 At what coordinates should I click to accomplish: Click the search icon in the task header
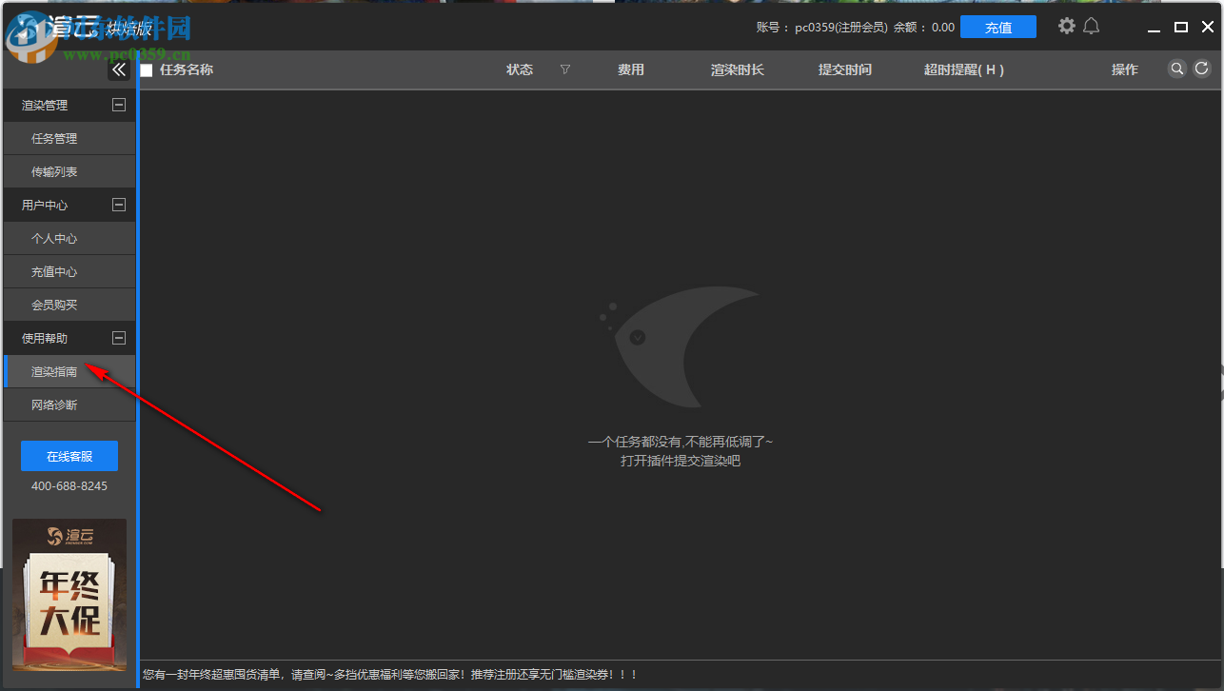1177,69
